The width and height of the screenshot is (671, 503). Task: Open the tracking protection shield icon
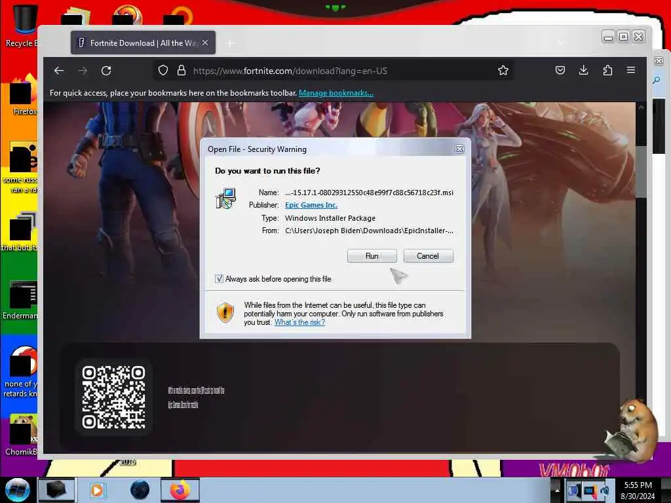point(163,70)
